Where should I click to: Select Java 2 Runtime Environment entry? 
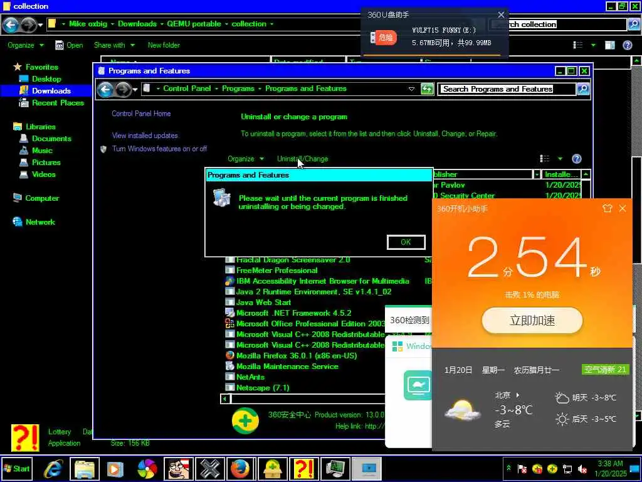click(x=313, y=292)
